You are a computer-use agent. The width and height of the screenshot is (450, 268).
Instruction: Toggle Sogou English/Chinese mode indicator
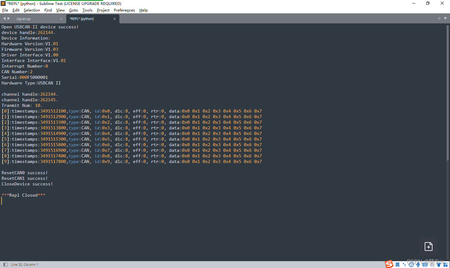coord(397,265)
